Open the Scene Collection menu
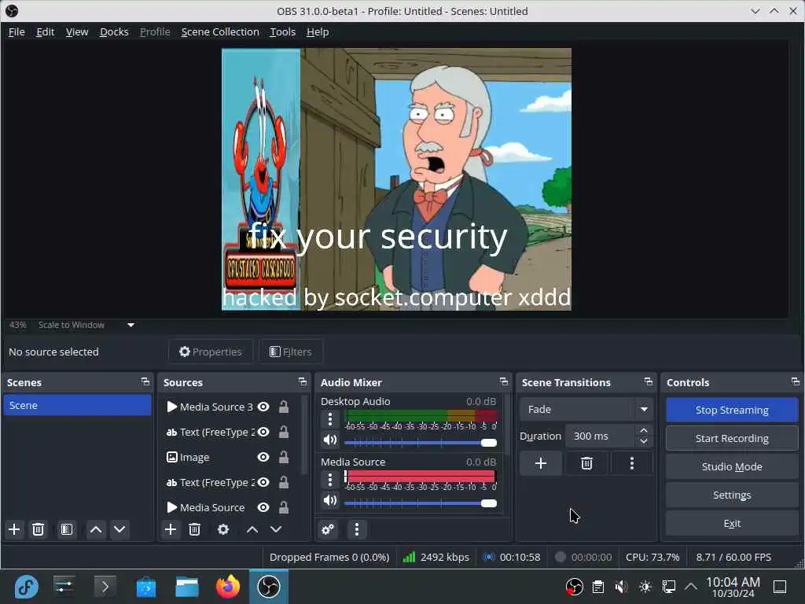Image resolution: width=805 pixels, height=604 pixels. click(x=220, y=31)
